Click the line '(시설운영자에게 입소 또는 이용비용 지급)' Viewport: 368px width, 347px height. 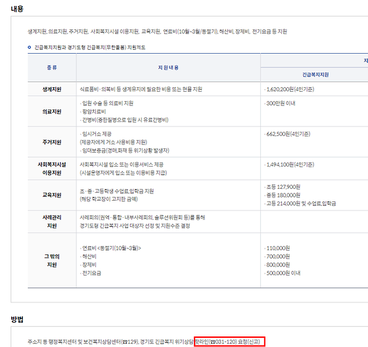click(124, 173)
